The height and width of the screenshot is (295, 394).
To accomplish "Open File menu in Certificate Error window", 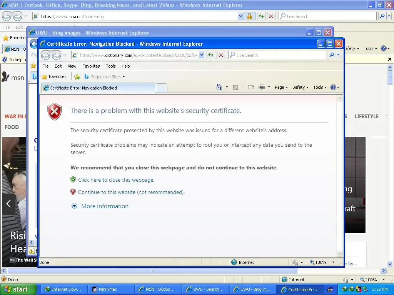I will (x=45, y=66).
